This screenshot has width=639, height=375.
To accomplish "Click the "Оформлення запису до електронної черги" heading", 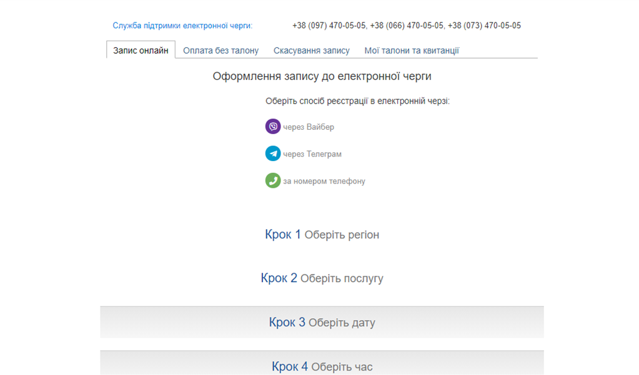I will coord(322,77).
